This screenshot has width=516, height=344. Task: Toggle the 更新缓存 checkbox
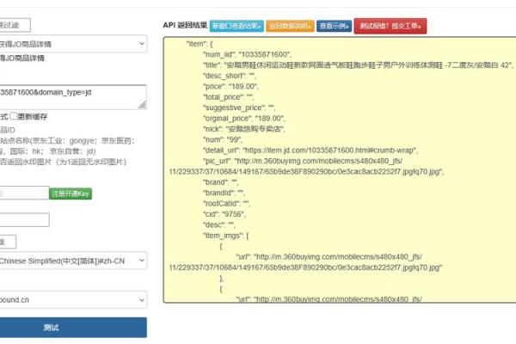pyautogui.click(x=13, y=116)
